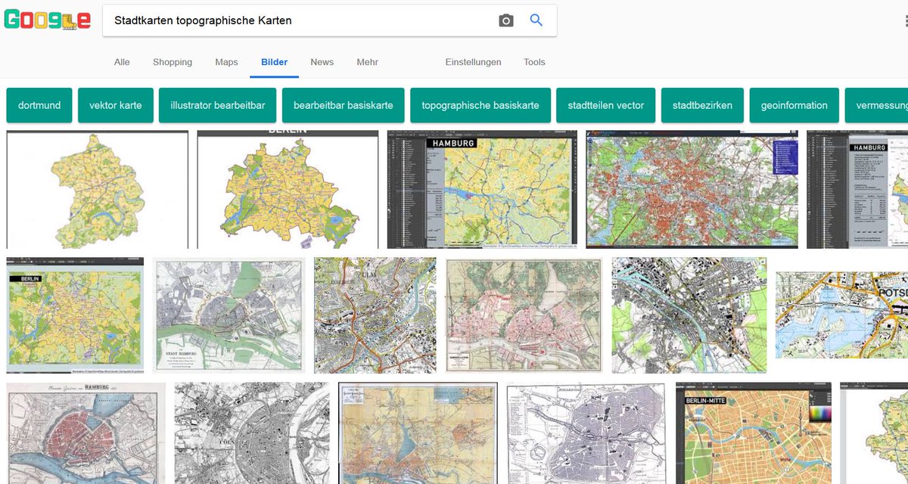
Task: Open the black-and-white Cöln map thumbnail
Action: (252, 433)
